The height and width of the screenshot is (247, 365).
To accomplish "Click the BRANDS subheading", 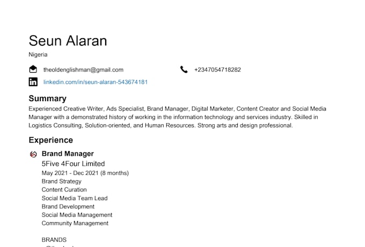I will pos(54,239).
